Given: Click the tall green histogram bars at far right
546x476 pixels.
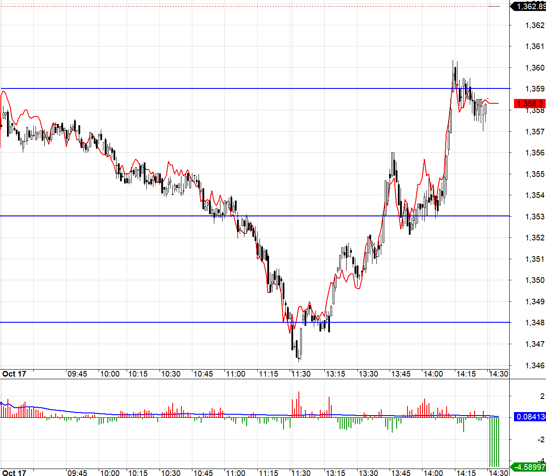Looking at the screenshot, I should [x=494, y=441].
